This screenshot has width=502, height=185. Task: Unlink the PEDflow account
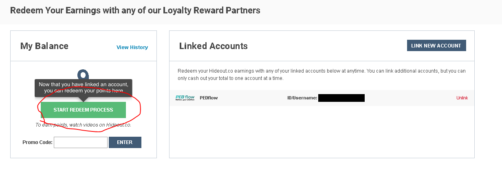click(x=462, y=98)
